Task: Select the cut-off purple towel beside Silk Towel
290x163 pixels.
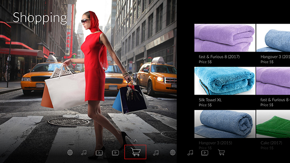Action: point(273,81)
